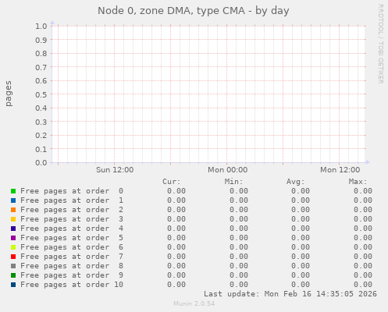Click the yellow order 3 legend swatch
This screenshot has height=312, width=388.
pos(13,219)
